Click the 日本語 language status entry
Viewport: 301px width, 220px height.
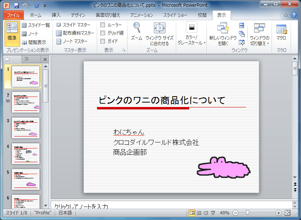65,213
